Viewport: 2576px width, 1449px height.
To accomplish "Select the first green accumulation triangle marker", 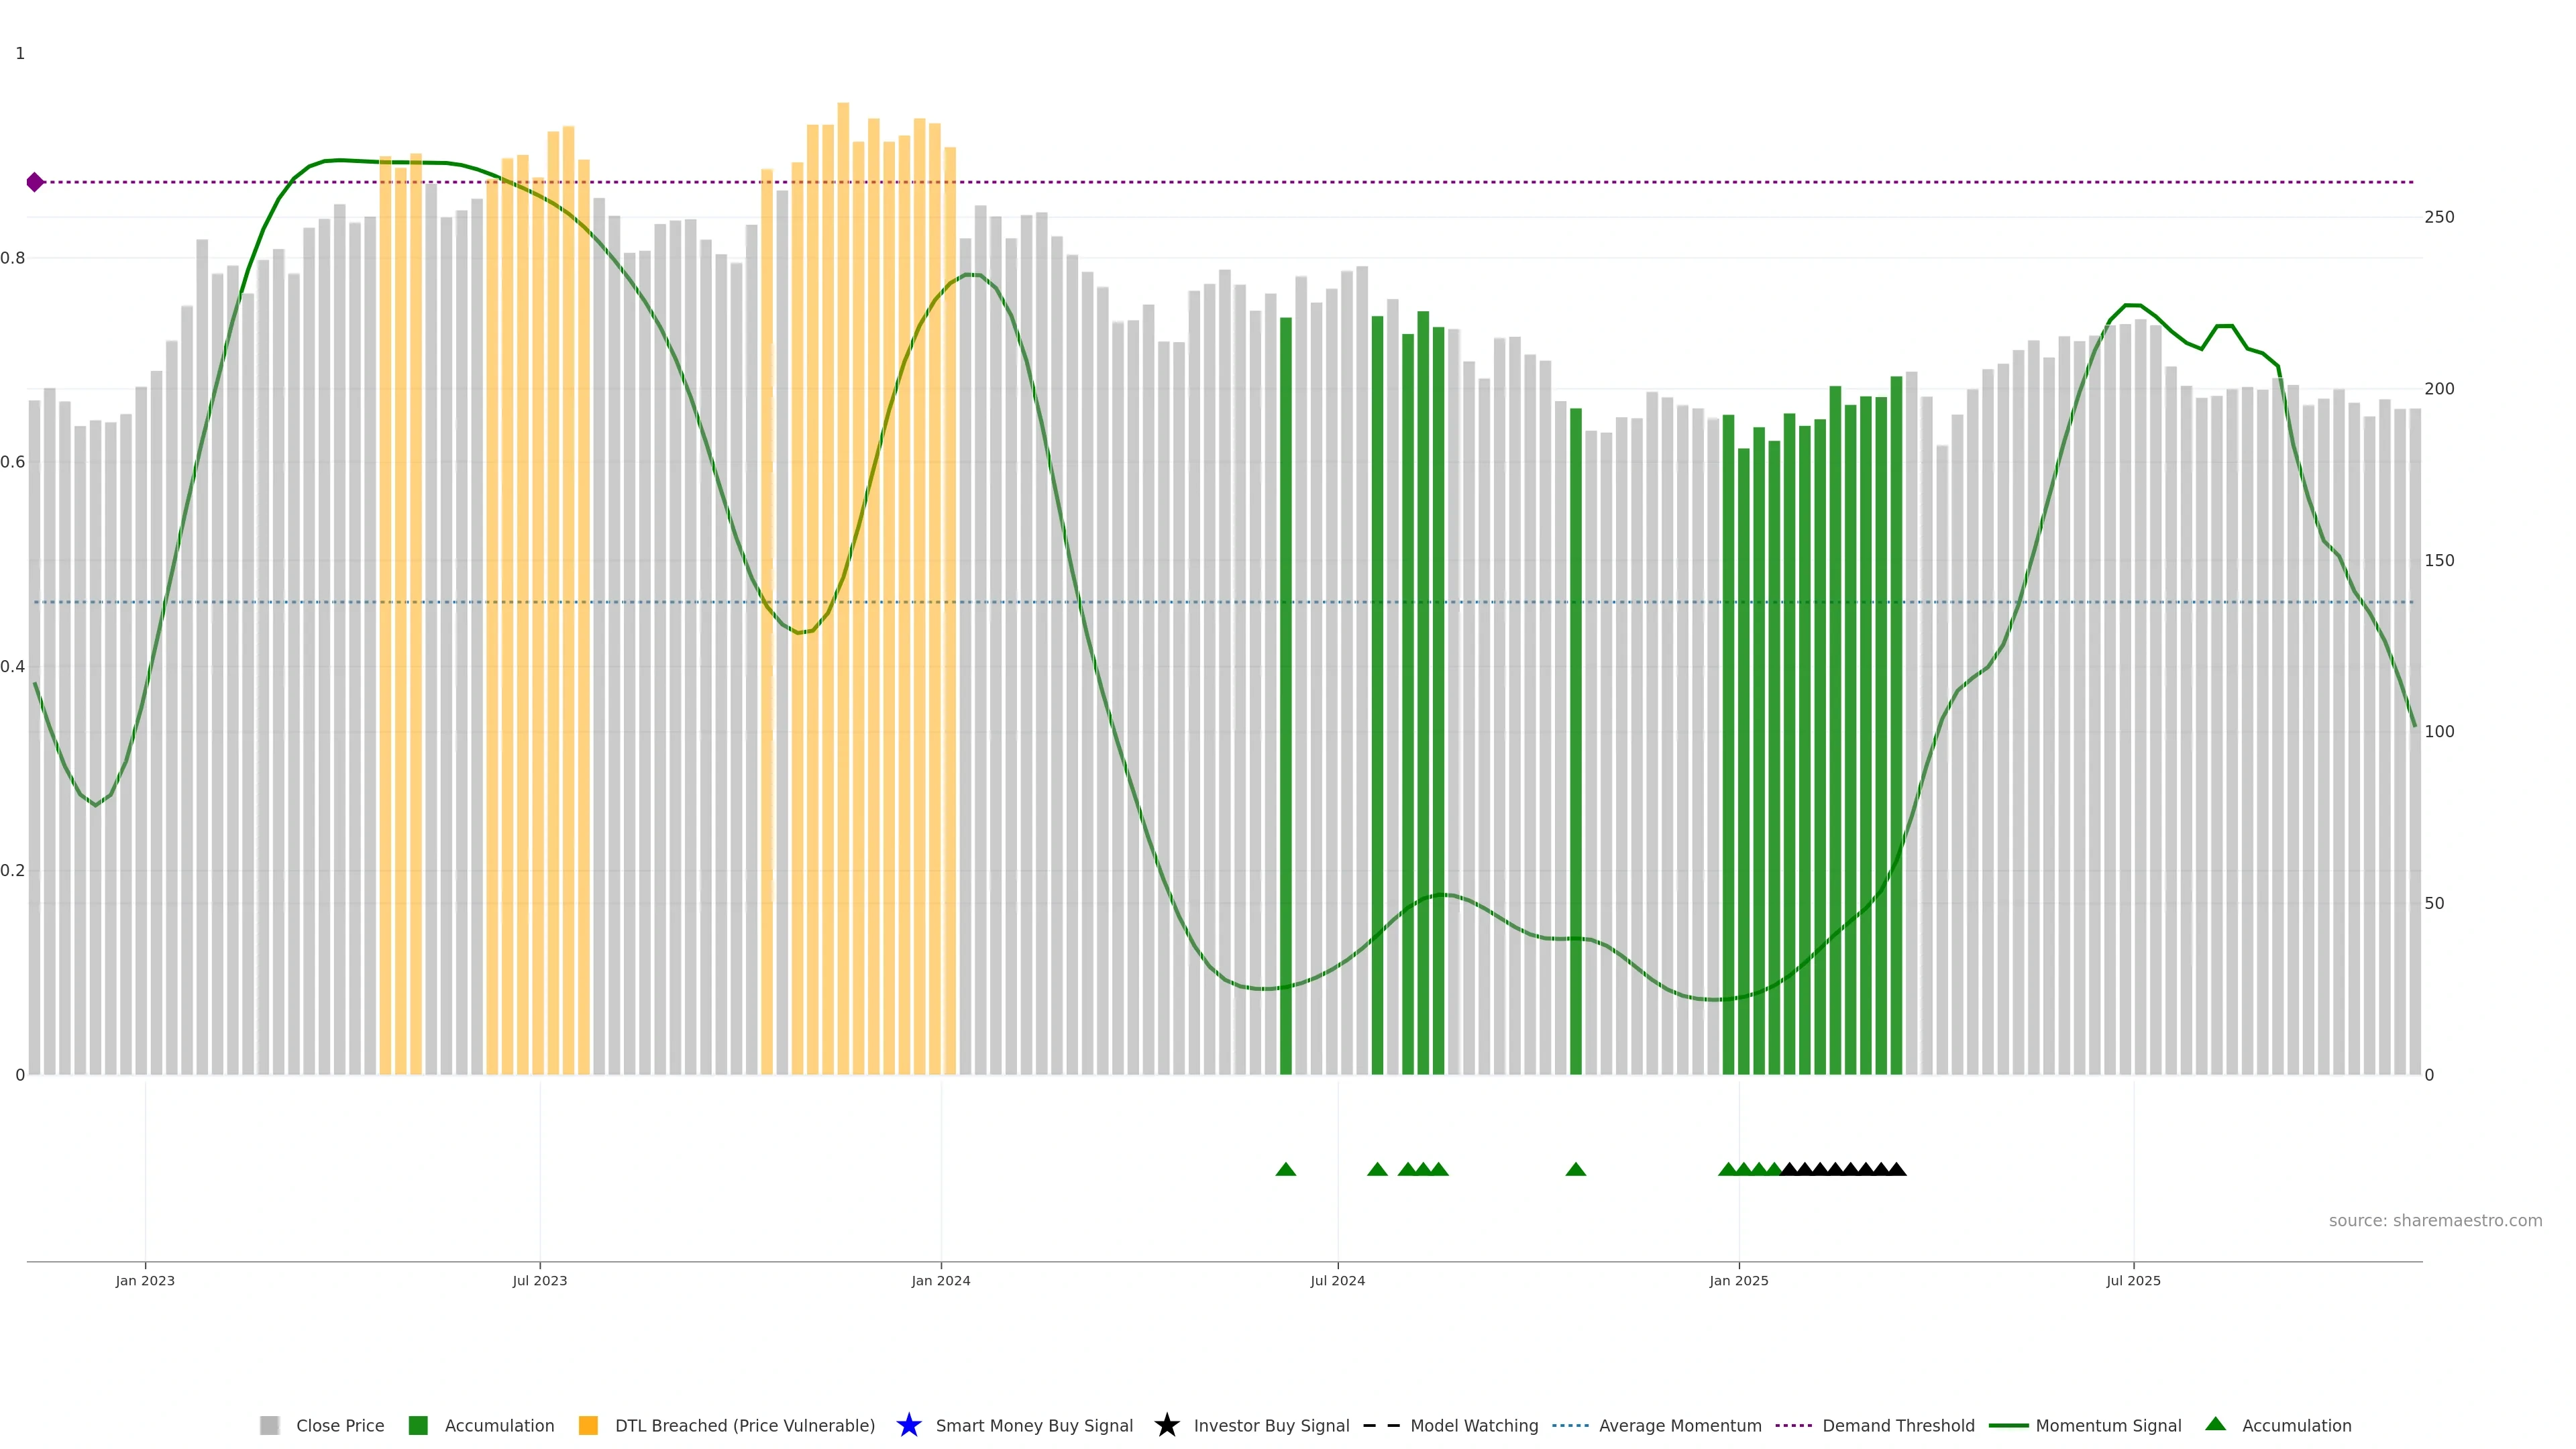I will 1286,1169.
